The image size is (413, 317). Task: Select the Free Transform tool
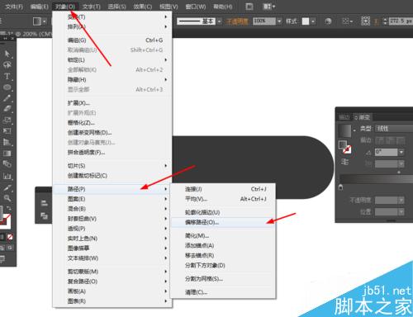[7, 131]
